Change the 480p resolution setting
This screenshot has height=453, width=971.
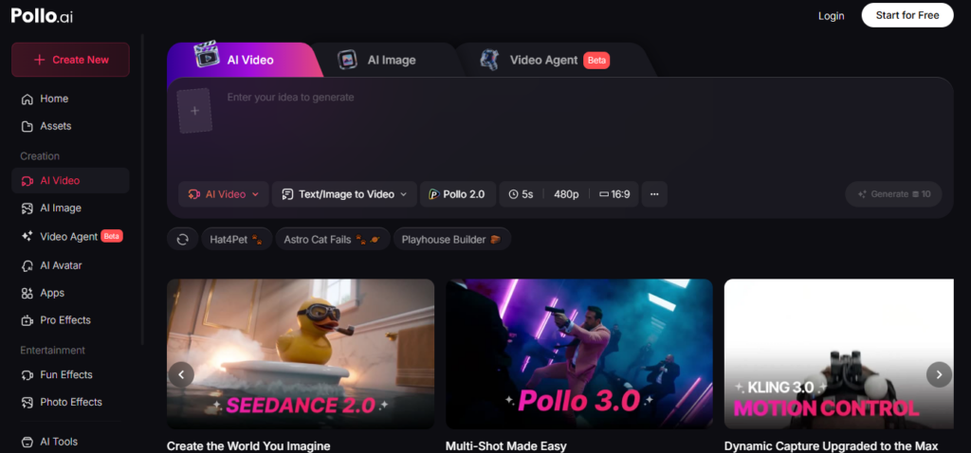click(x=566, y=194)
